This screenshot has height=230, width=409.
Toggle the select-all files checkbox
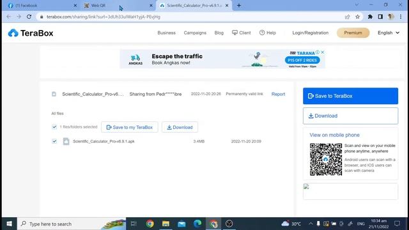click(54, 127)
